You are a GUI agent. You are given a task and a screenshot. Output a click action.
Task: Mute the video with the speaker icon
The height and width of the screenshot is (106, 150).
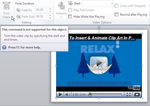(67, 95)
